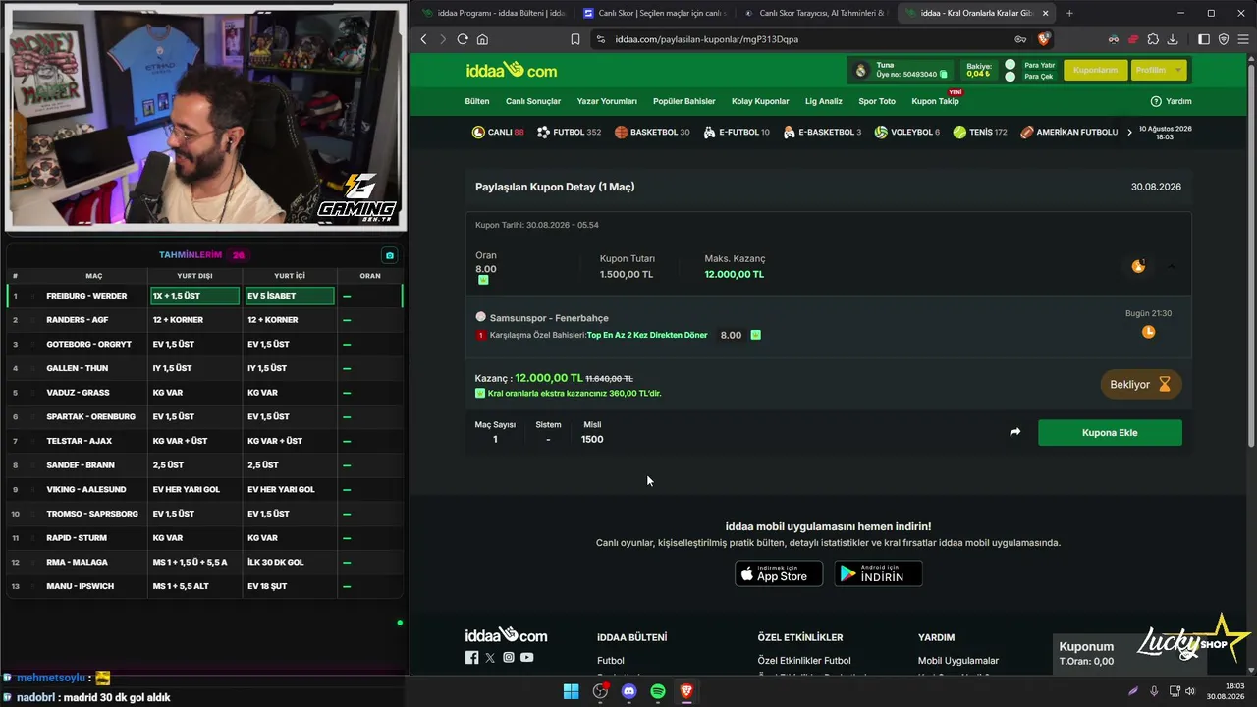Open the Yardım help link
This screenshot has width=1257, height=707.
[1171, 101]
